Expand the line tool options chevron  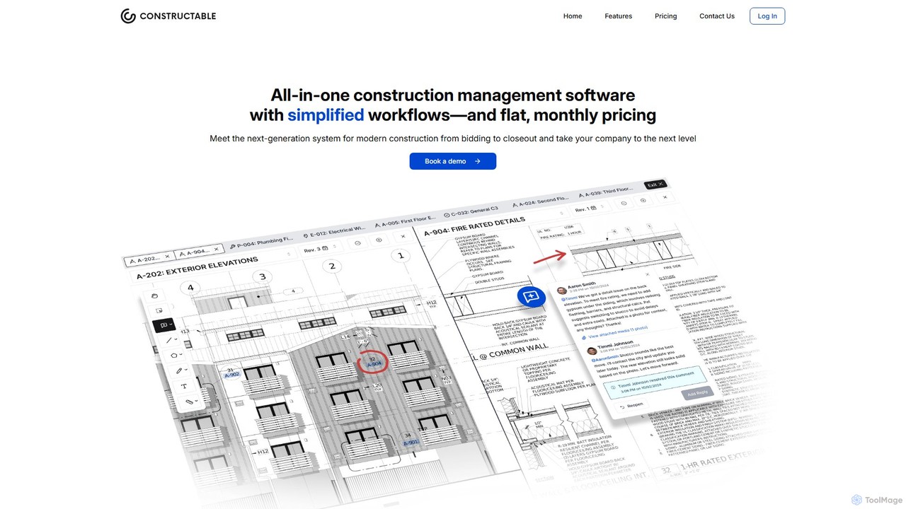(x=176, y=339)
